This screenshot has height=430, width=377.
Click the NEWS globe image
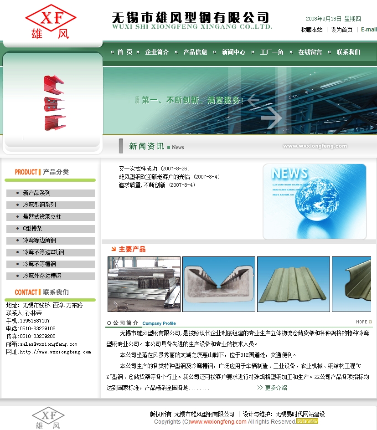[x=315, y=201]
